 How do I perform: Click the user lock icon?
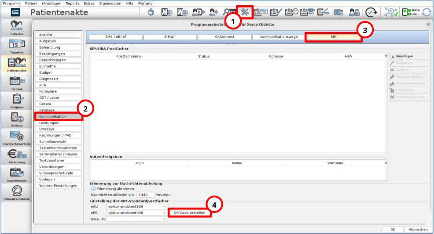(x=354, y=12)
